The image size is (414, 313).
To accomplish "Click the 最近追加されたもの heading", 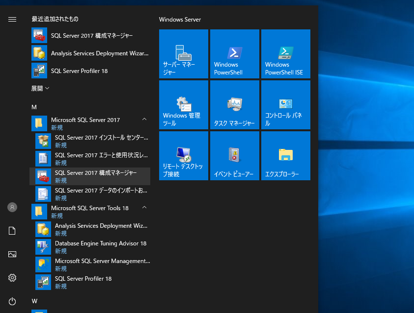I will click(x=55, y=19).
